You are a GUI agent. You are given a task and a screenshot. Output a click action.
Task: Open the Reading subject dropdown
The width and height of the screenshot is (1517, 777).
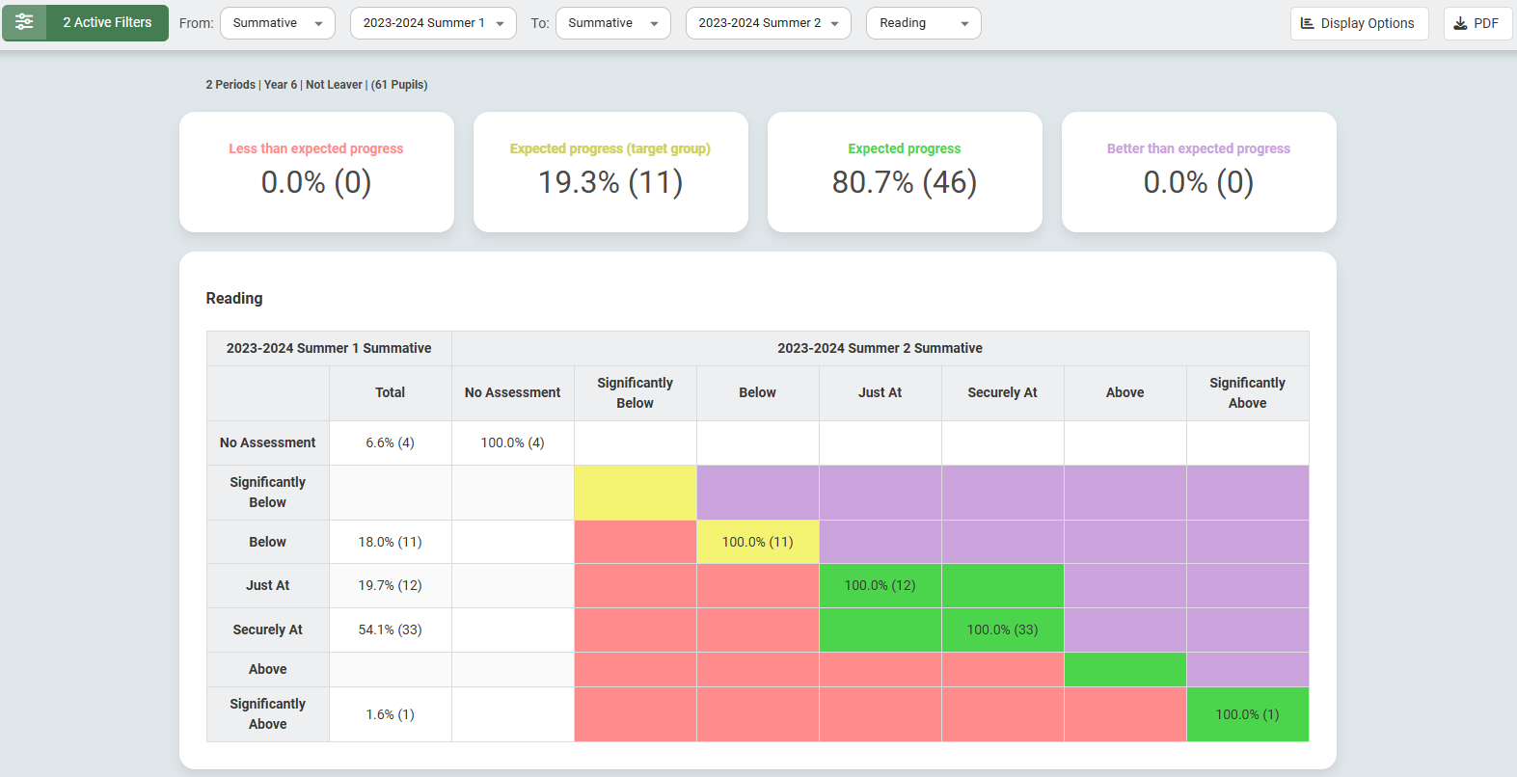(923, 23)
